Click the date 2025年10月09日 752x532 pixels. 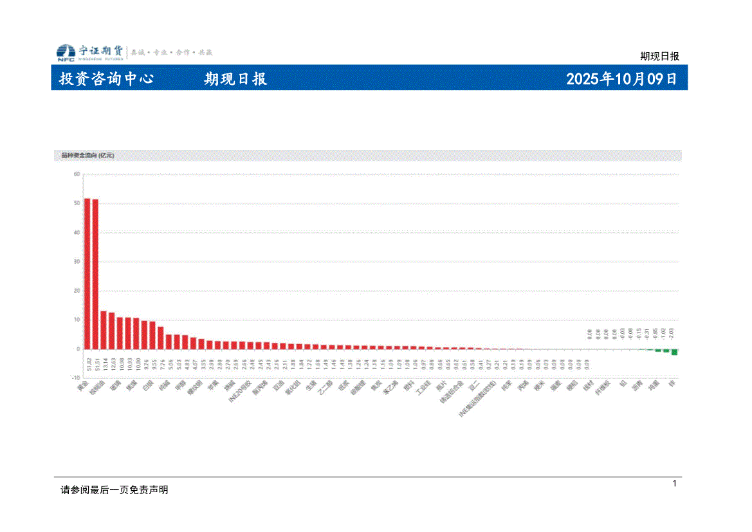click(621, 79)
